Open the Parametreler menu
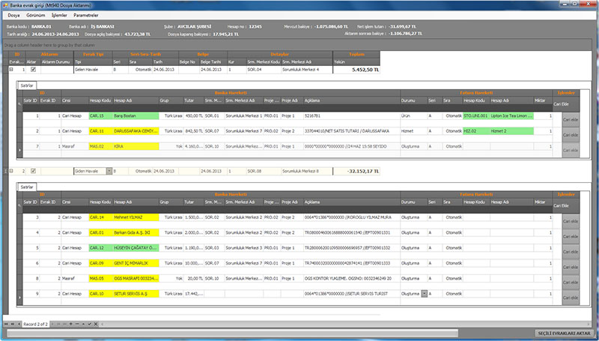 (x=86, y=15)
